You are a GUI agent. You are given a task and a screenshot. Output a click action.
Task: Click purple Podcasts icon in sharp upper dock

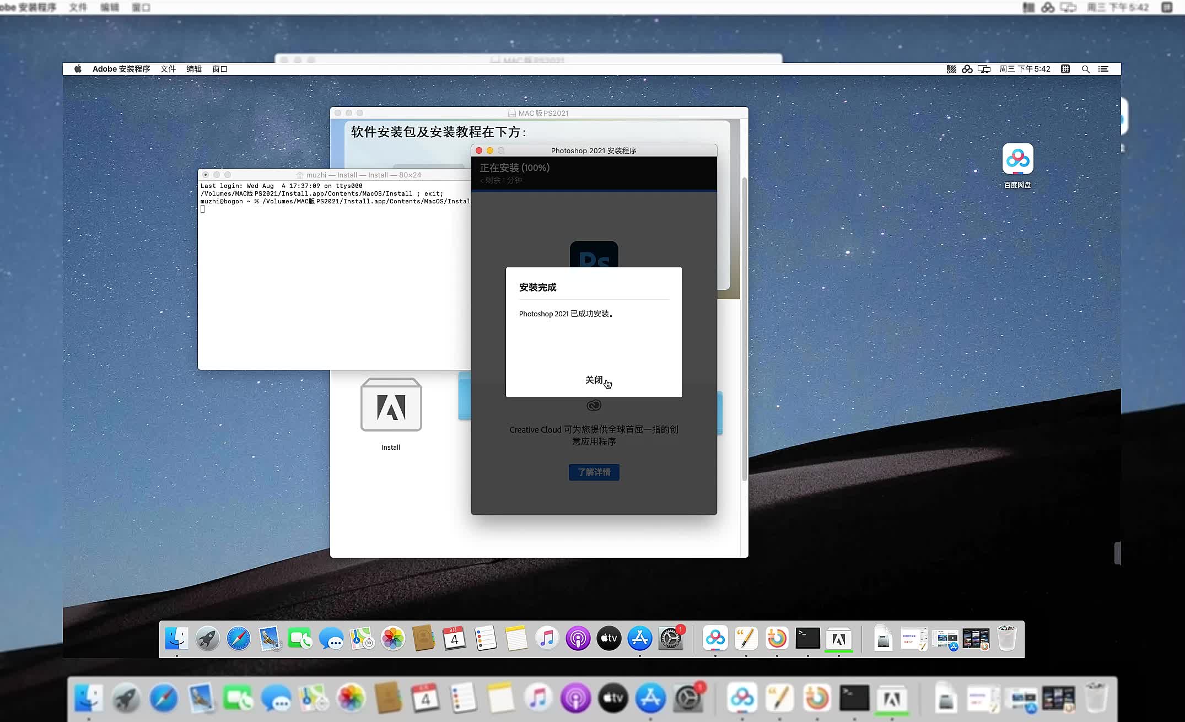(578, 639)
